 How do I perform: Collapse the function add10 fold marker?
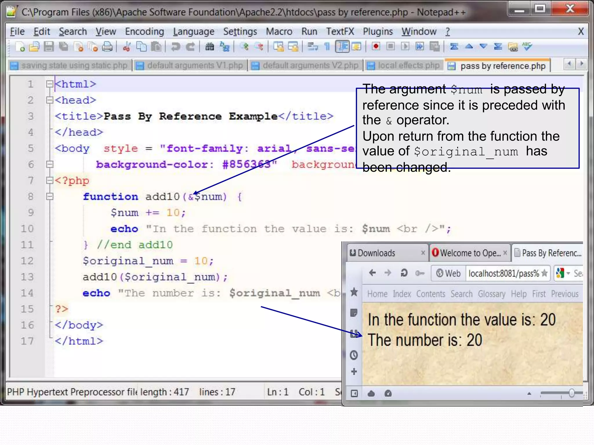[50, 197]
